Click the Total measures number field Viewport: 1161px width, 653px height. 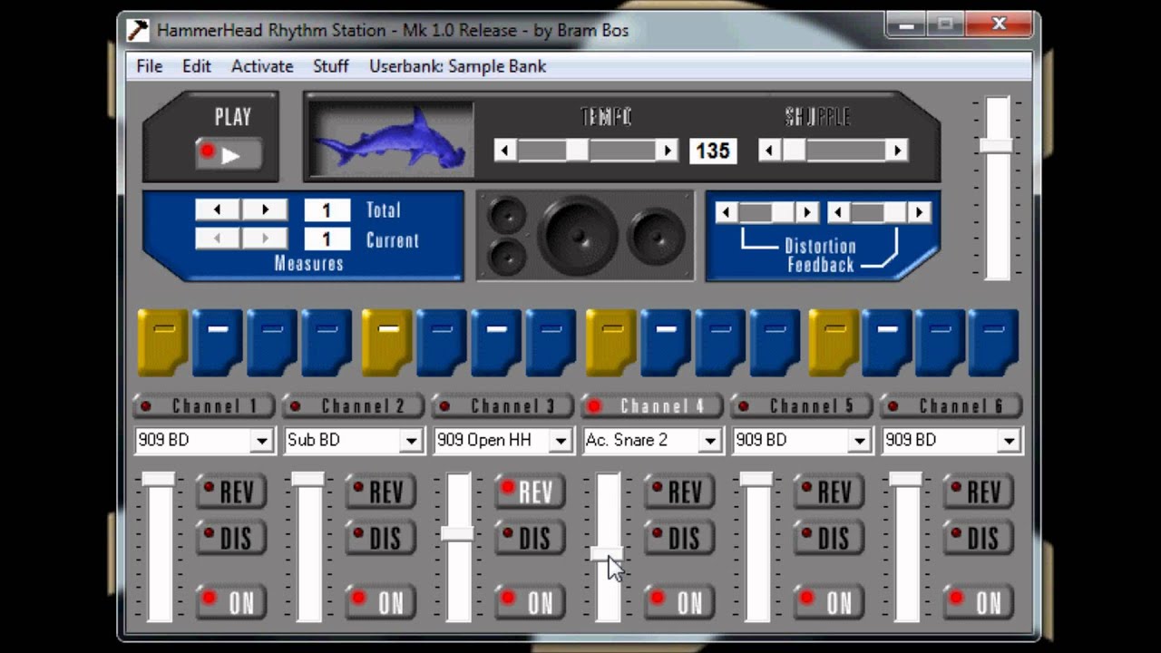327,210
